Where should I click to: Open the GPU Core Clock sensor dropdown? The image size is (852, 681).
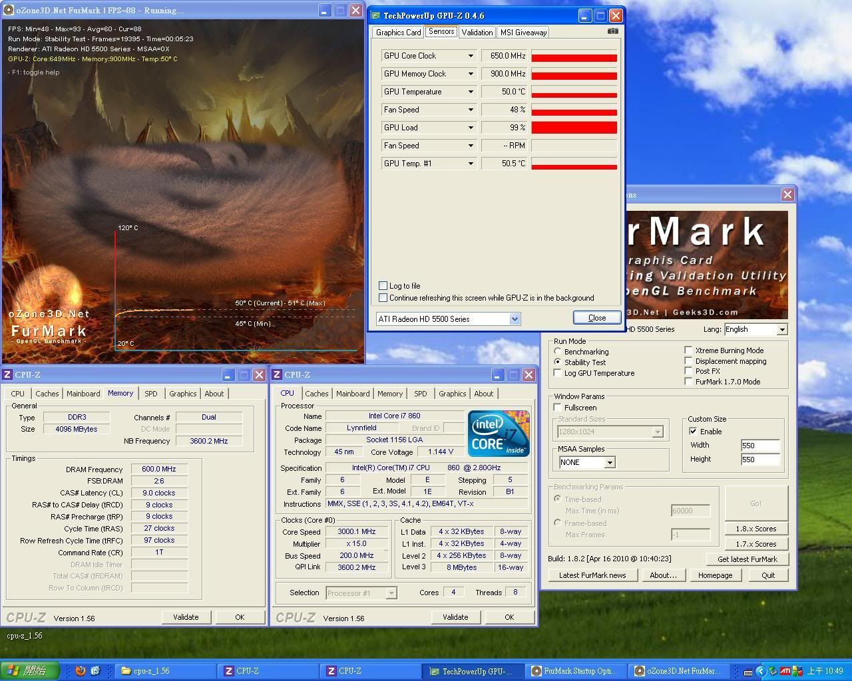(x=471, y=56)
